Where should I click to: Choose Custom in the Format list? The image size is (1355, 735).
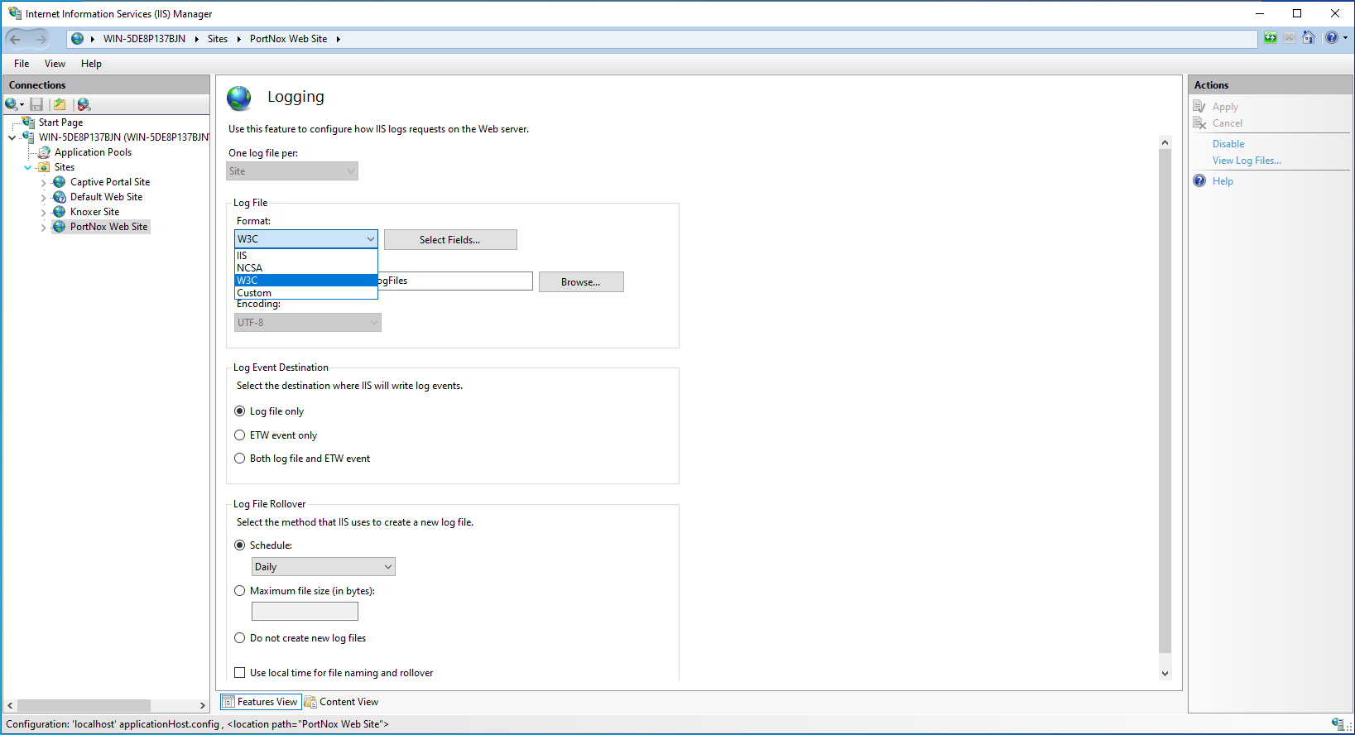(x=306, y=293)
